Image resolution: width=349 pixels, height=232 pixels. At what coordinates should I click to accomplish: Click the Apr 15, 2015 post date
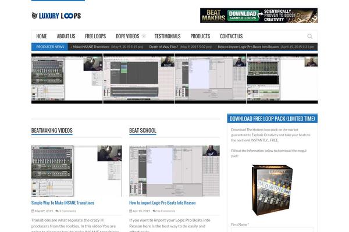point(141,211)
